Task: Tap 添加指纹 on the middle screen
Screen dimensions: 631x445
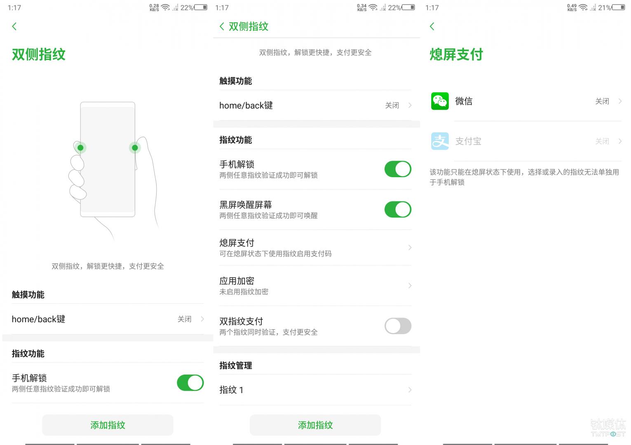Action: (315, 425)
